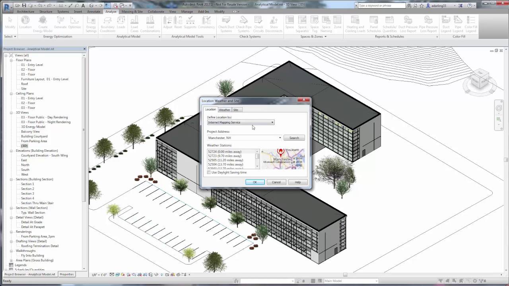The image size is (509, 286).
Task: Enable Use Daylight Saving time
Action: point(208,172)
